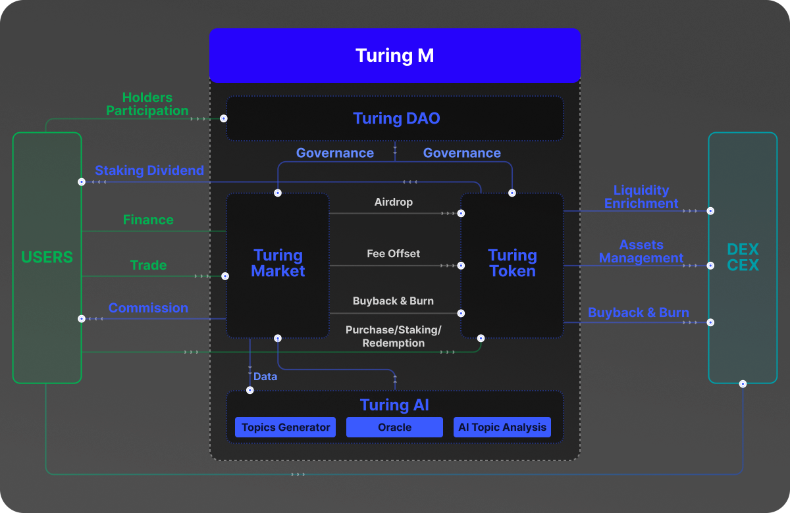The height and width of the screenshot is (513, 790).
Task: Open the Turing AI section
Action: [x=395, y=405]
